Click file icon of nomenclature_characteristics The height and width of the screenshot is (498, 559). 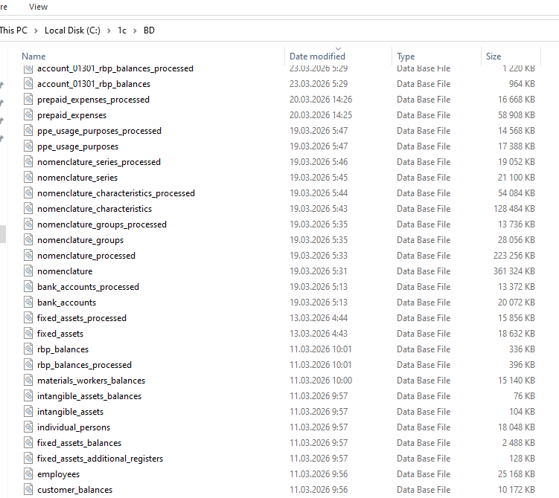pos(28,209)
